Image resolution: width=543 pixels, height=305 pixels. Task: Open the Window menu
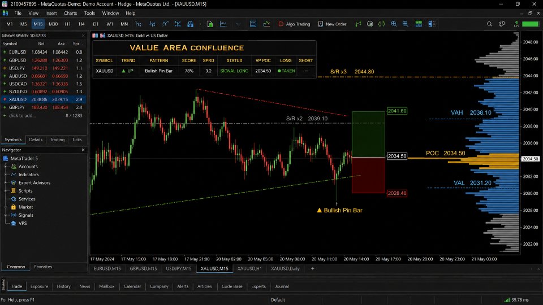pos(110,13)
